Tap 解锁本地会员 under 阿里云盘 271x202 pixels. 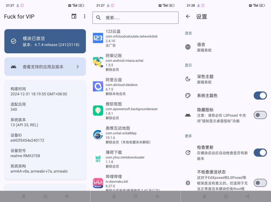coord(116,94)
